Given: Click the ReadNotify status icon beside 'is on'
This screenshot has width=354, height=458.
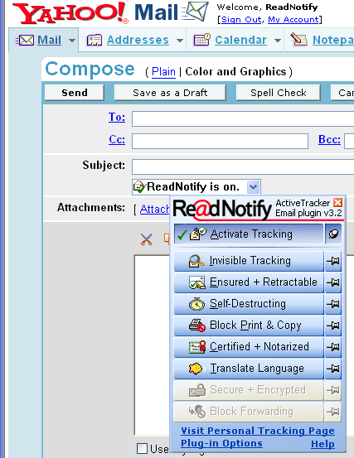Looking at the screenshot, I should pos(139,187).
